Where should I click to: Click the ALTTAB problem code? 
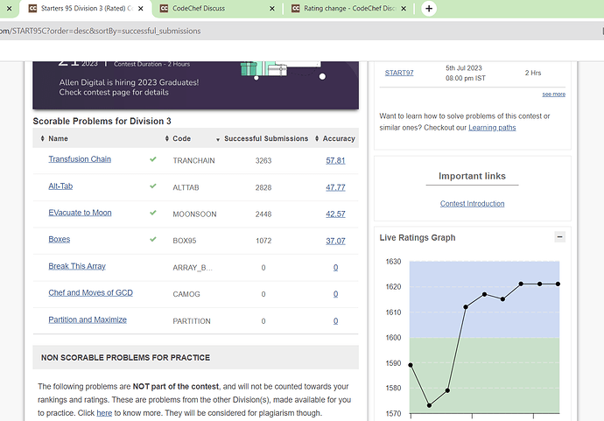186,187
